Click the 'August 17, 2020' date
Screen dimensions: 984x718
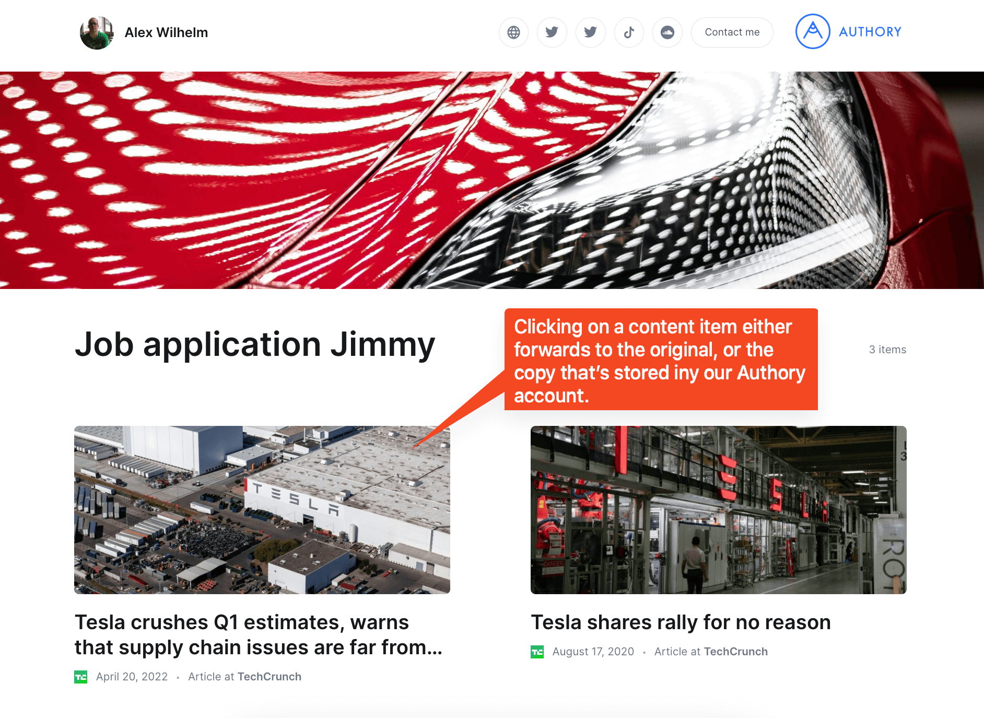pos(593,652)
